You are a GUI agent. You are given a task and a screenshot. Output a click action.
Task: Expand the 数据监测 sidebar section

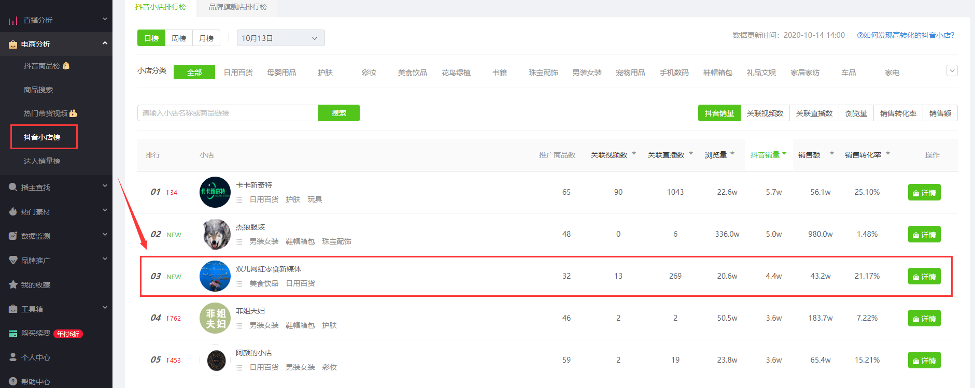(105, 235)
